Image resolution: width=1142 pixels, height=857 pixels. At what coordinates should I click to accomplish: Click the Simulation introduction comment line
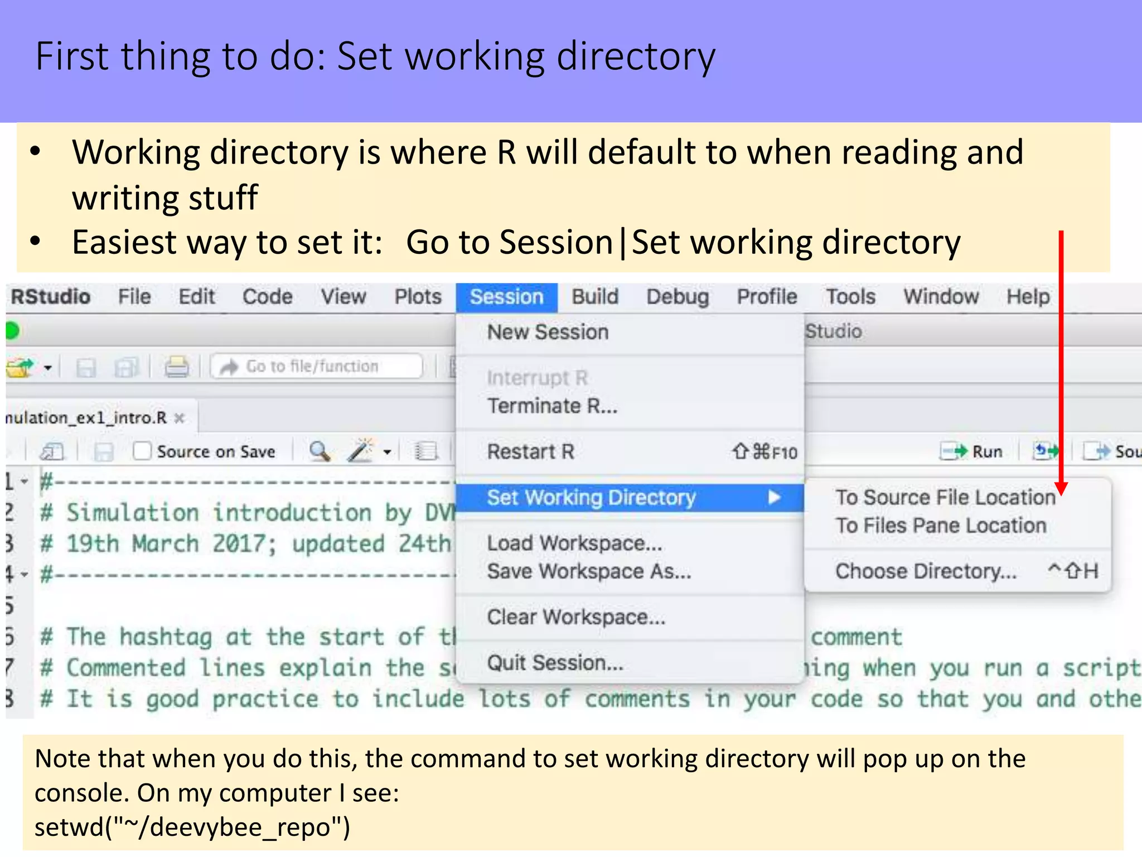point(248,513)
